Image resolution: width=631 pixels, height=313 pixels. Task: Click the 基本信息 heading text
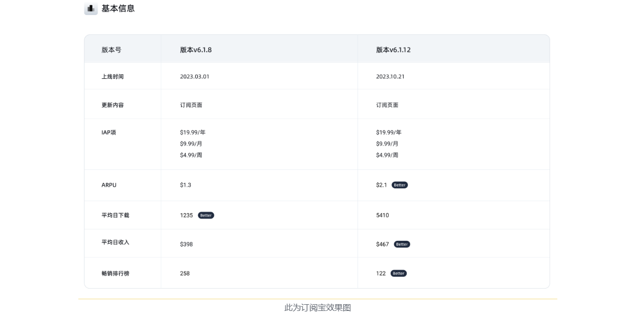point(118,8)
